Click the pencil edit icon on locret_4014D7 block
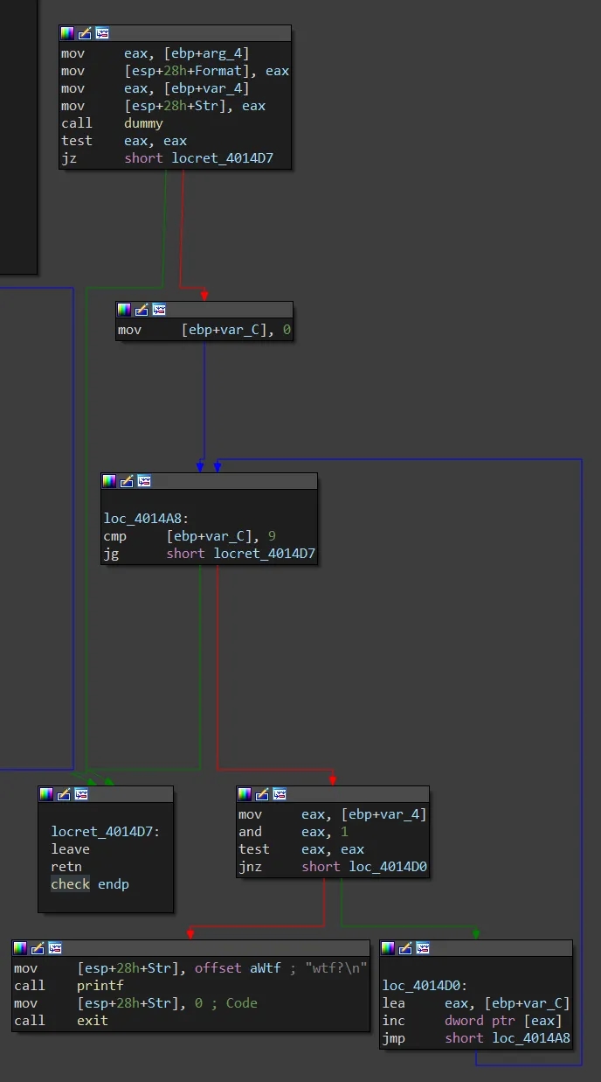601x1082 pixels. (64, 794)
